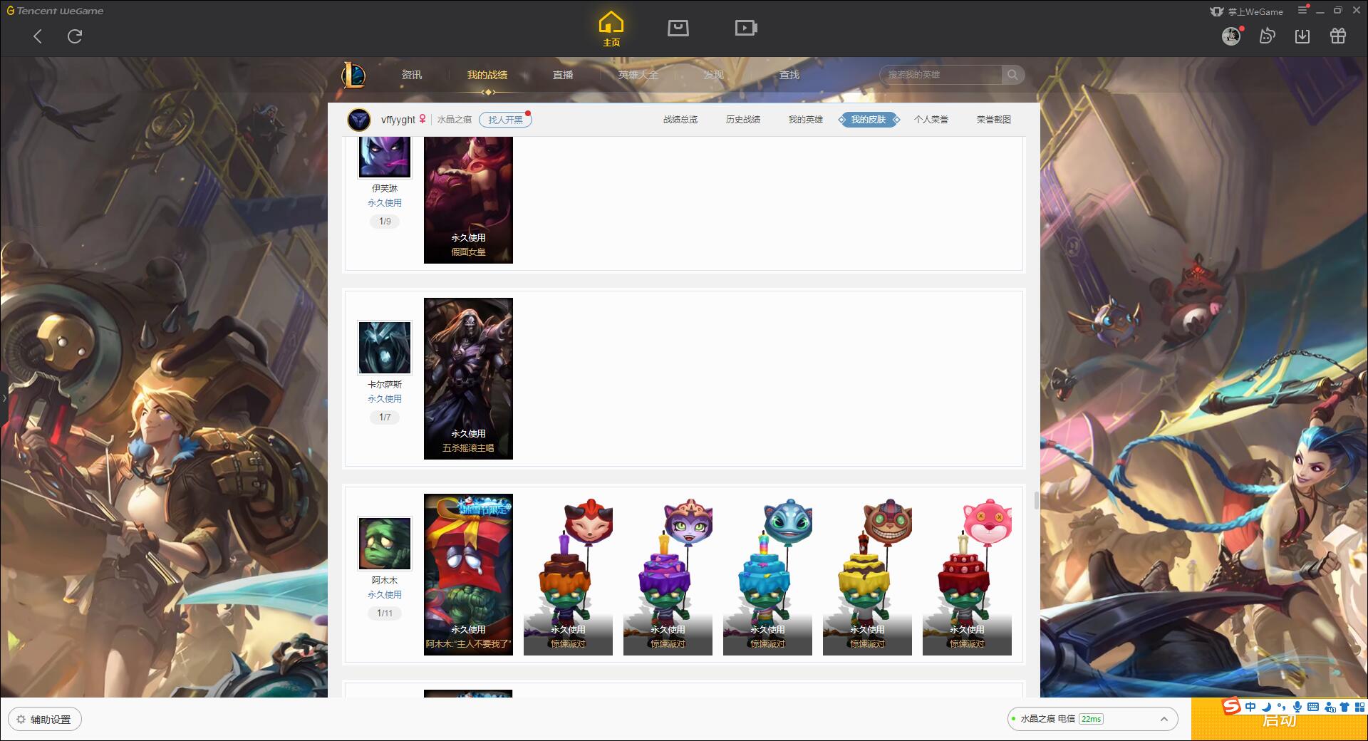The height and width of the screenshot is (741, 1368).
Task: Click the Tencent WeGame title logo
Action: pos(56,11)
